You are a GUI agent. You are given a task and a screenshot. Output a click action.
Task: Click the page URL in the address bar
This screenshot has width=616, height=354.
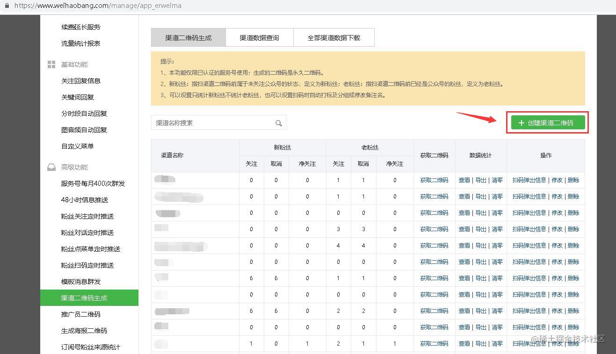point(98,6)
